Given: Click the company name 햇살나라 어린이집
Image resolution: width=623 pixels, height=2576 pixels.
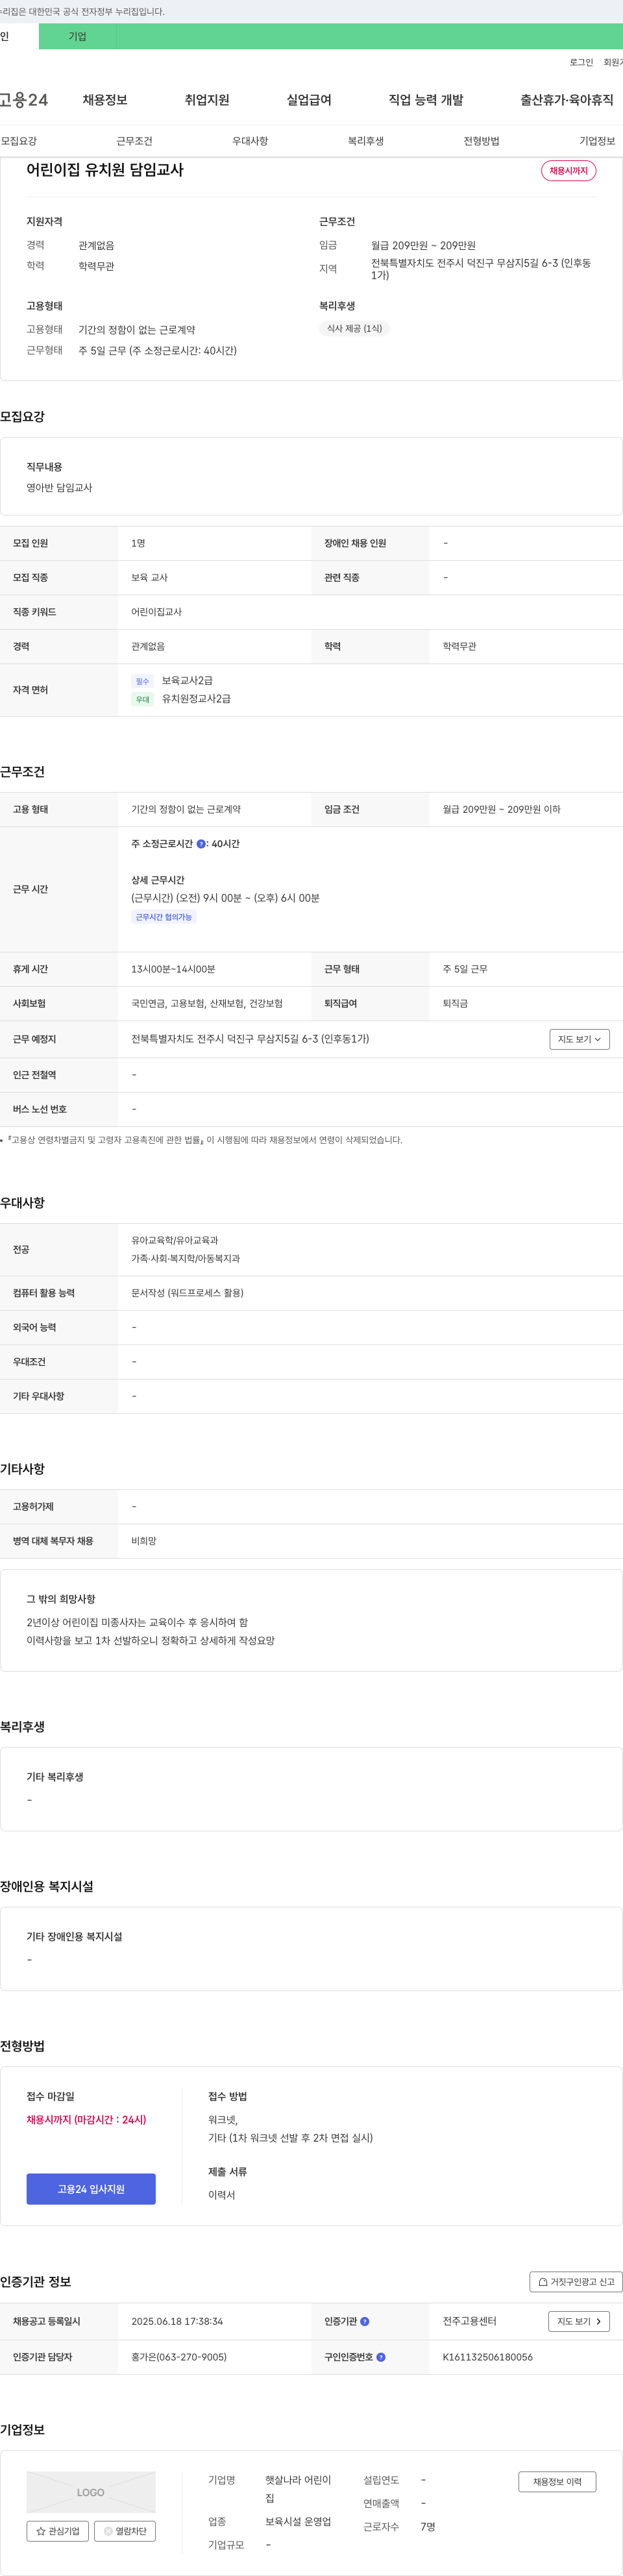Looking at the screenshot, I should [298, 2489].
